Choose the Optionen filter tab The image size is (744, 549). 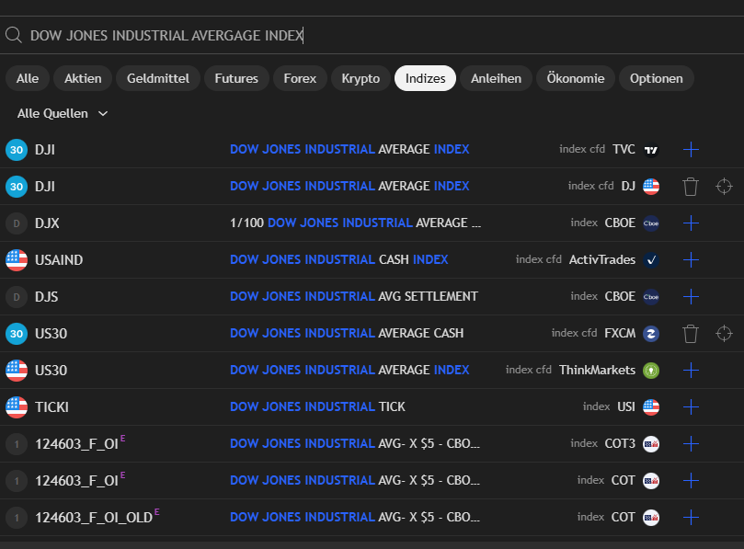(x=656, y=79)
